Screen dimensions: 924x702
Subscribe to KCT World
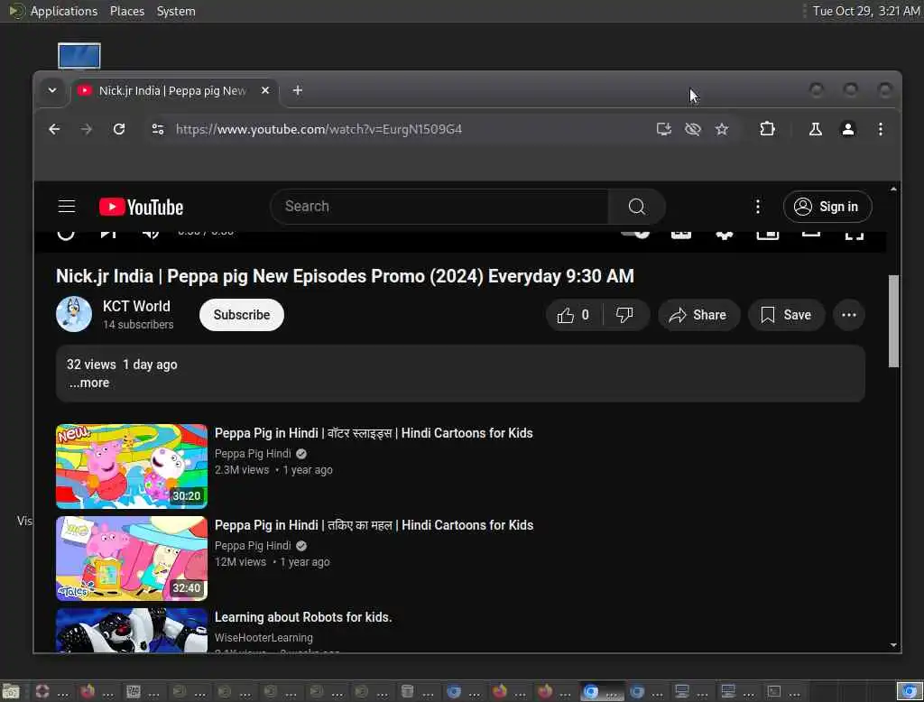pyautogui.click(x=242, y=315)
